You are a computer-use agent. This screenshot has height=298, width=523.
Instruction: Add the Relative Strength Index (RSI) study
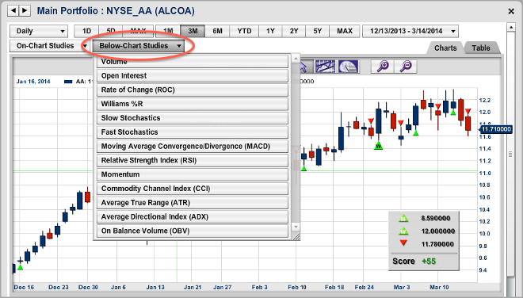point(193,160)
